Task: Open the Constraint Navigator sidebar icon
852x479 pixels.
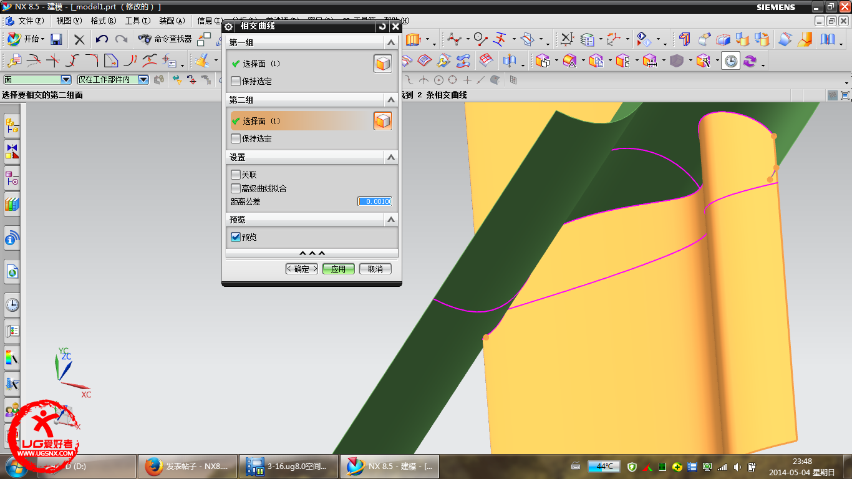Action: click(12, 152)
